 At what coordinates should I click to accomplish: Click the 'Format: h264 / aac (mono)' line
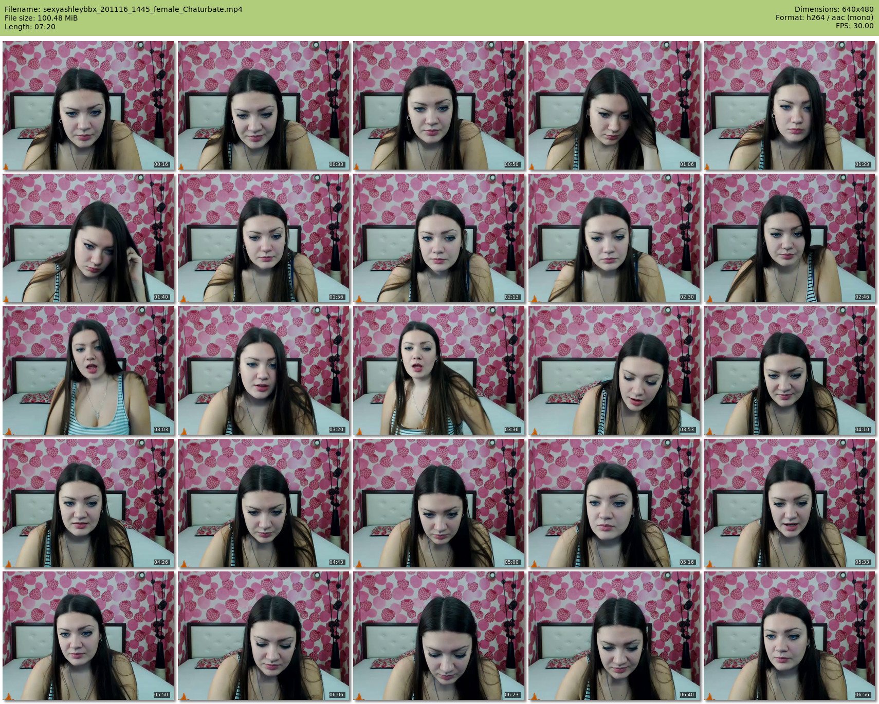click(825, 18)
